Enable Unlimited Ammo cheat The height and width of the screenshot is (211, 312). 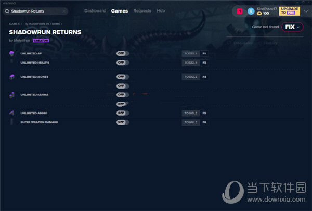(123, 113)
